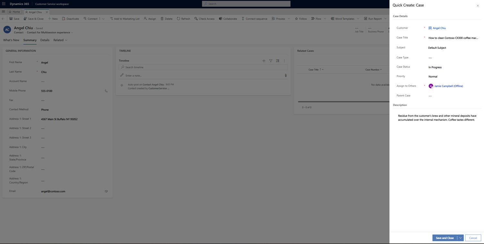Click Add to Marketing List
The width and height of the screenshot is (484, 244).
click(125, 19)
